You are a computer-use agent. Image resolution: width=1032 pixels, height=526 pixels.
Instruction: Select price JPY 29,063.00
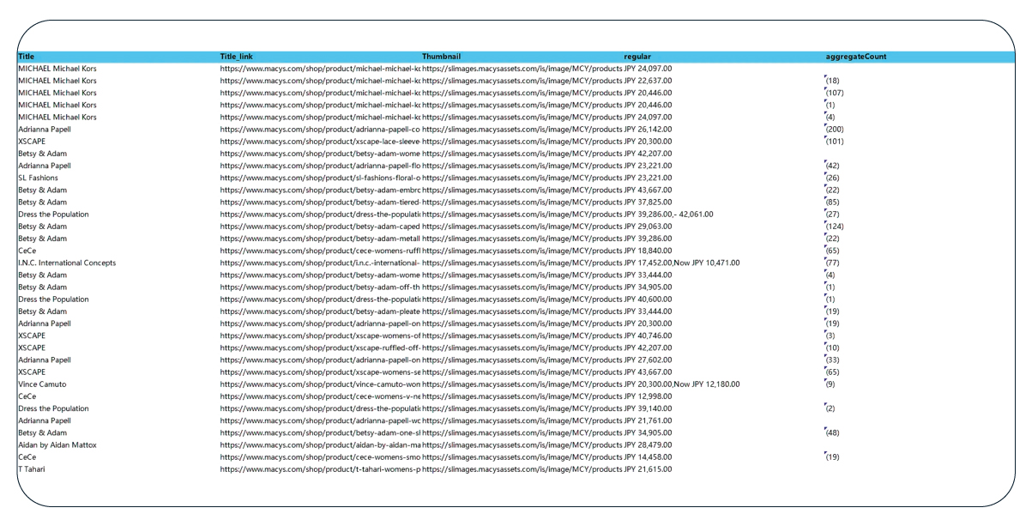[x=648, y=227]
